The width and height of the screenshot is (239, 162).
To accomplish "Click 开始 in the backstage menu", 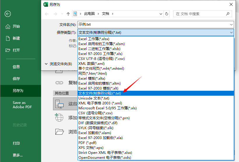I will coord(16,26).
